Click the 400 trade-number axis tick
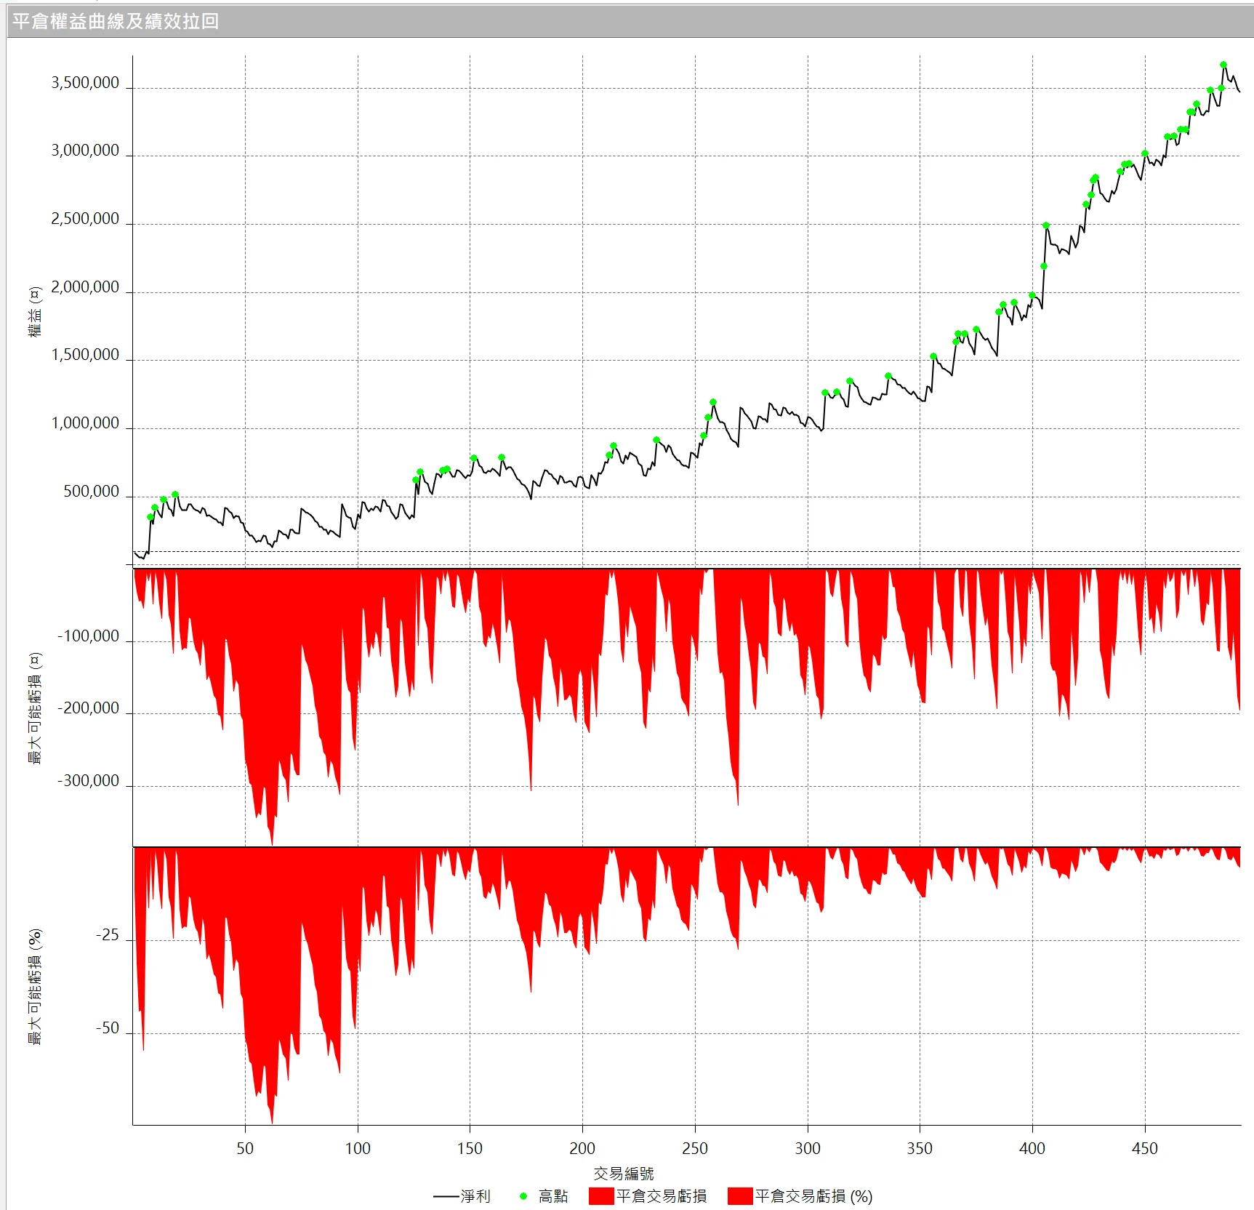 tap(1032, 1148)
